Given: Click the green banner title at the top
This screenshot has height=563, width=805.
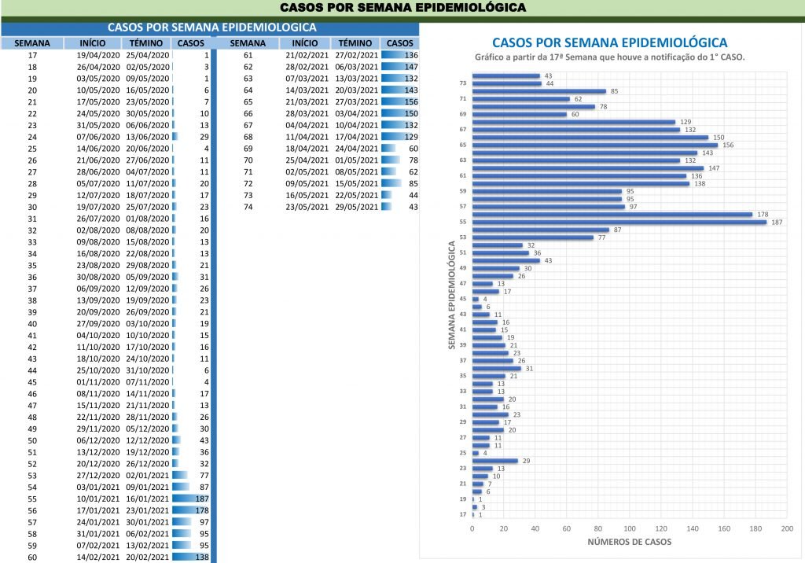Looking at the screenshot, I should coord(402,8).
